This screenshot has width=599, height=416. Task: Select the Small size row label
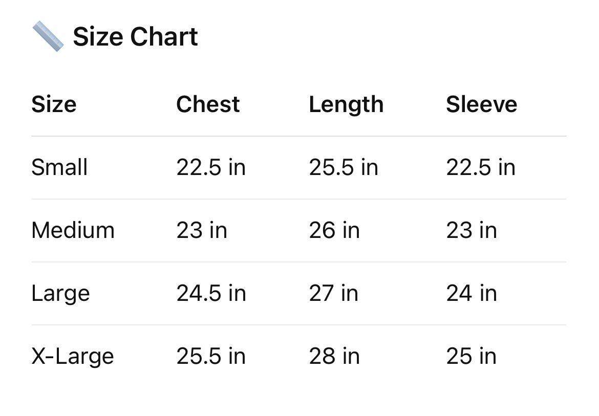59,167
